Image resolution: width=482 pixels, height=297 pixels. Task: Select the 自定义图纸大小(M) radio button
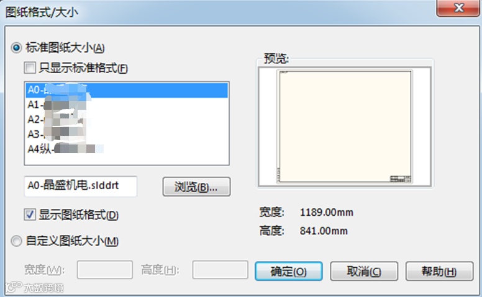pyautogui.click(x=16, y=241)
